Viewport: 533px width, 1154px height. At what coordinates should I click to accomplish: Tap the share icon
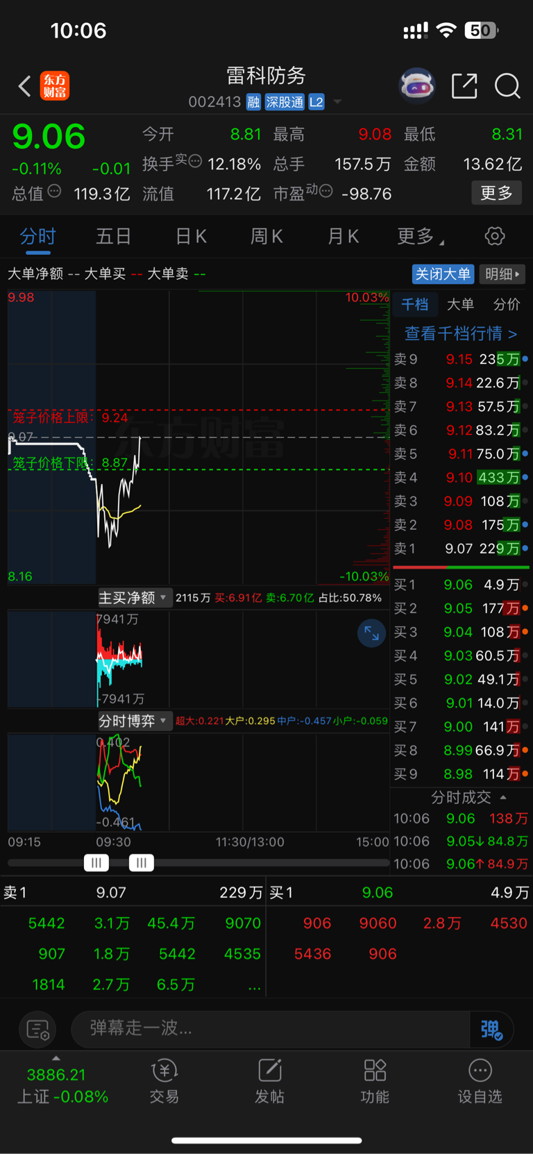click(x=464, y=86)
